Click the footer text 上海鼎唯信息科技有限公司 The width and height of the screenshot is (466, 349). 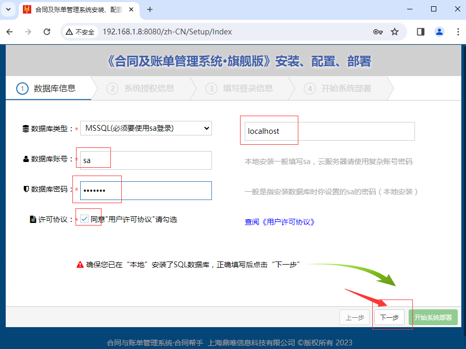[251, 343]
